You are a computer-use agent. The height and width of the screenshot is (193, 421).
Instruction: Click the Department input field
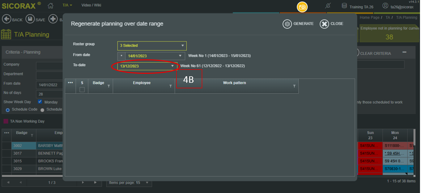click(x=50, y=76)
